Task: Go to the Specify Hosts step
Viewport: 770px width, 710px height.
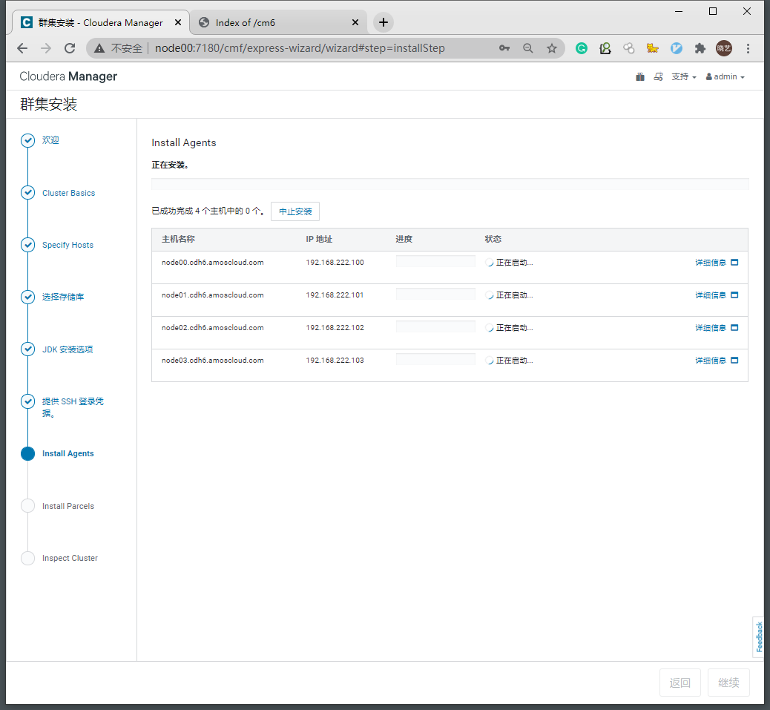Action: pos(68,245)
